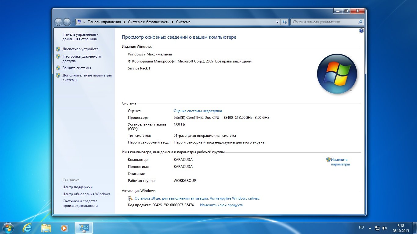Select 'Панель управления' breadcrumb in address bar
417x234 pixels.
coord(104,22)
